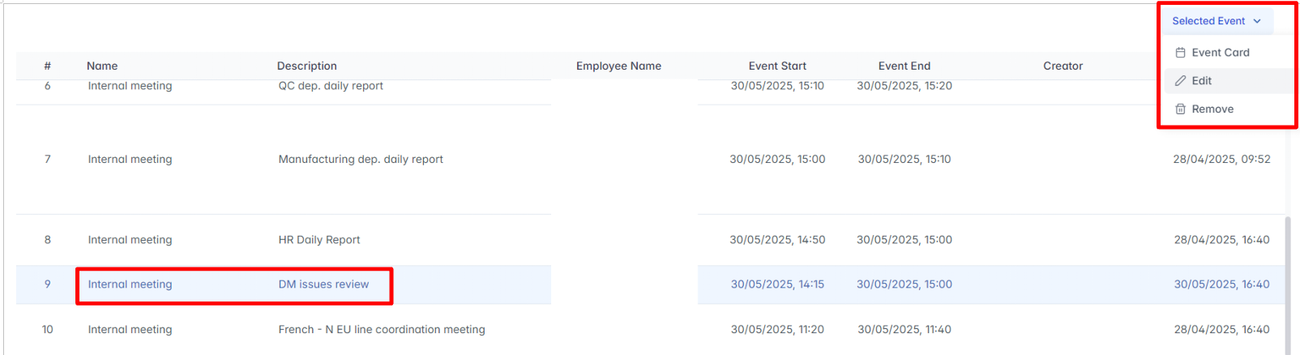This screenshot has height=355, width=1300.
Task: Click the Name column header
Action: pos(102,66)
